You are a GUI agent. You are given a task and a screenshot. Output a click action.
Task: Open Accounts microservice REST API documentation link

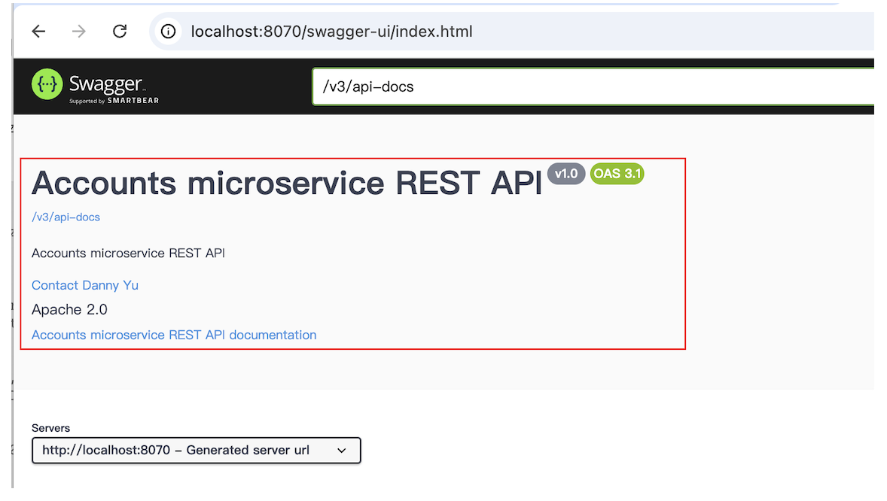coord(174,335)
